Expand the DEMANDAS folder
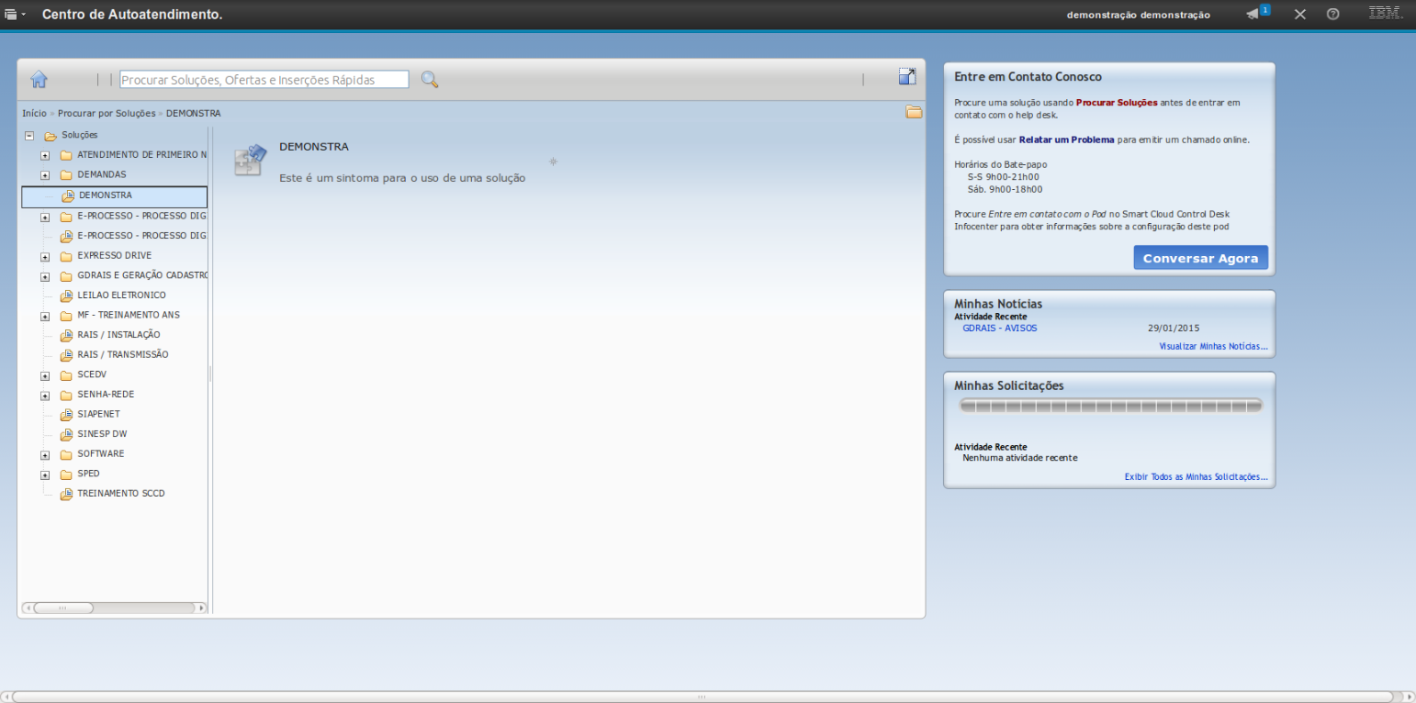The image size is (1416, 703). tap(45, 174)
